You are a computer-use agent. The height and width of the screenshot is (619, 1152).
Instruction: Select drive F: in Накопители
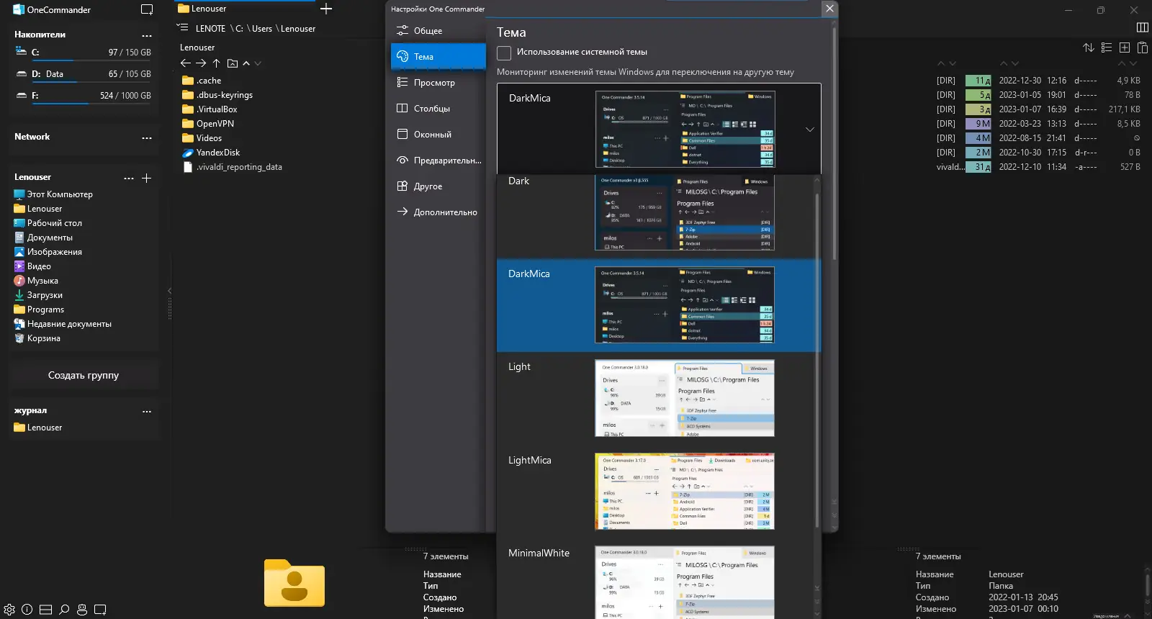84,96
